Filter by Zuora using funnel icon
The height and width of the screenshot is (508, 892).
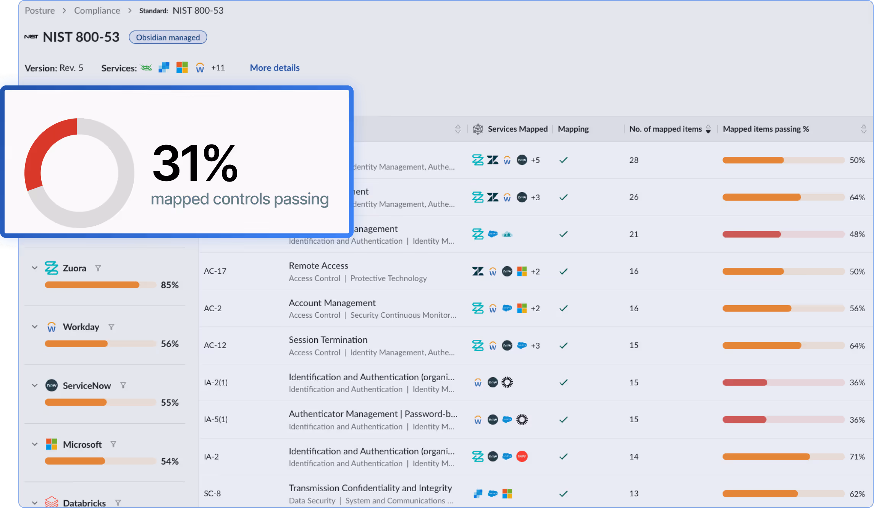point(98,268)
